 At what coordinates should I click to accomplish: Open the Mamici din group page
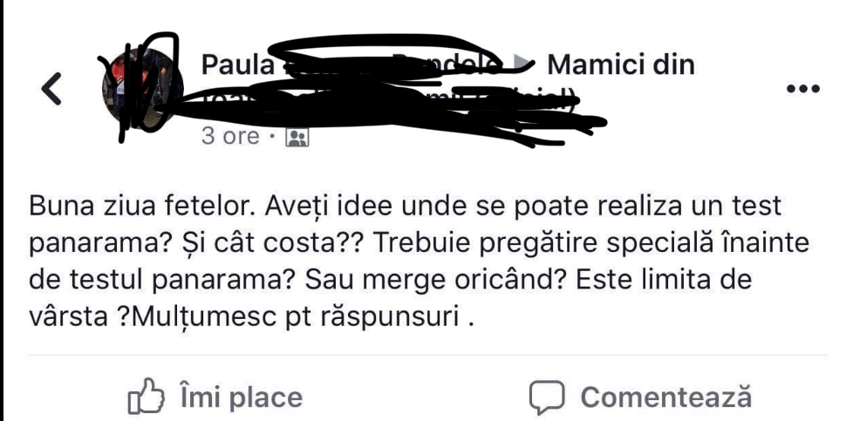pyautogui.click(x=620, y=65)
